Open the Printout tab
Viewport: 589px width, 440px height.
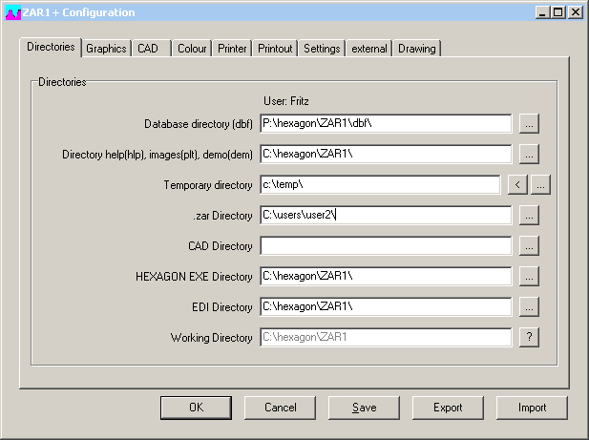275,49
